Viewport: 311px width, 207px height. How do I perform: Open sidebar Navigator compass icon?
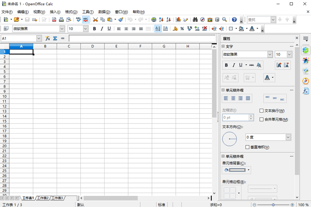[x=306, y=81]
